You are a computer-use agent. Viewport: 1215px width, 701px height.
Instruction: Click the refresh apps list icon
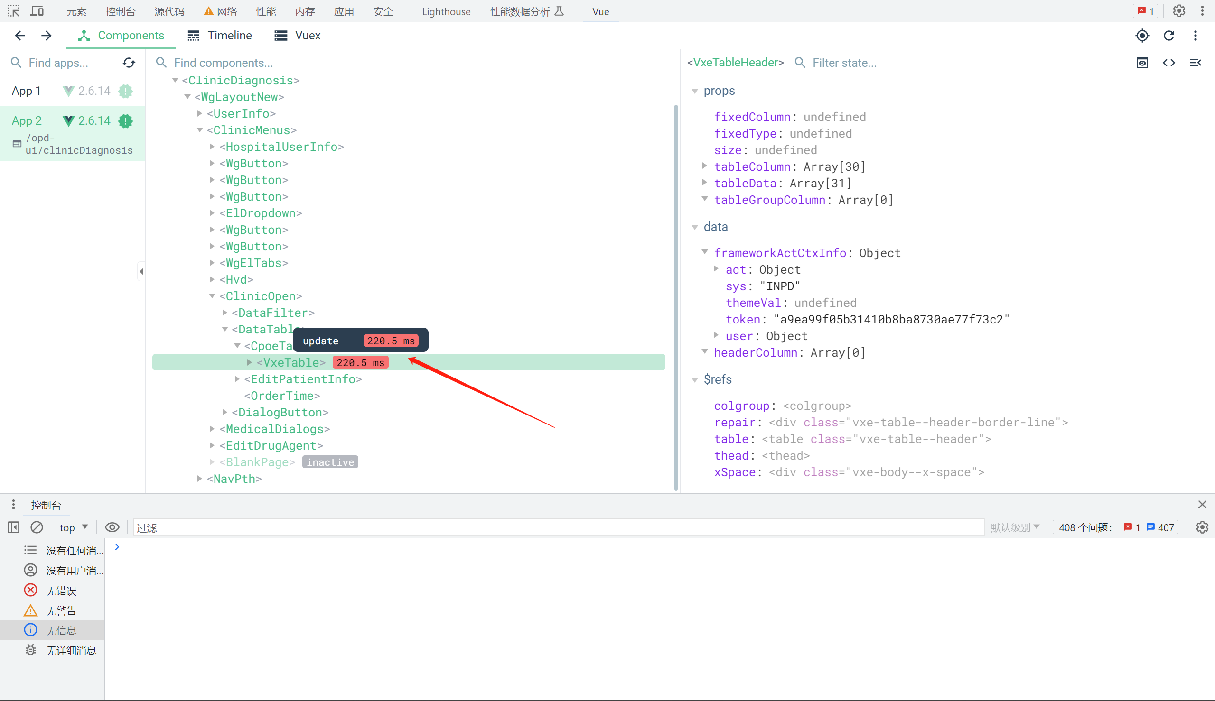[x=129, y=63]
